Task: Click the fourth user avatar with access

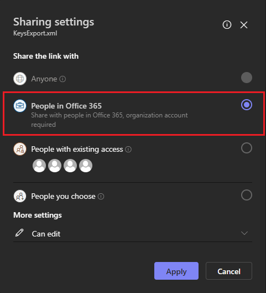Action: (x=86, y=166)
